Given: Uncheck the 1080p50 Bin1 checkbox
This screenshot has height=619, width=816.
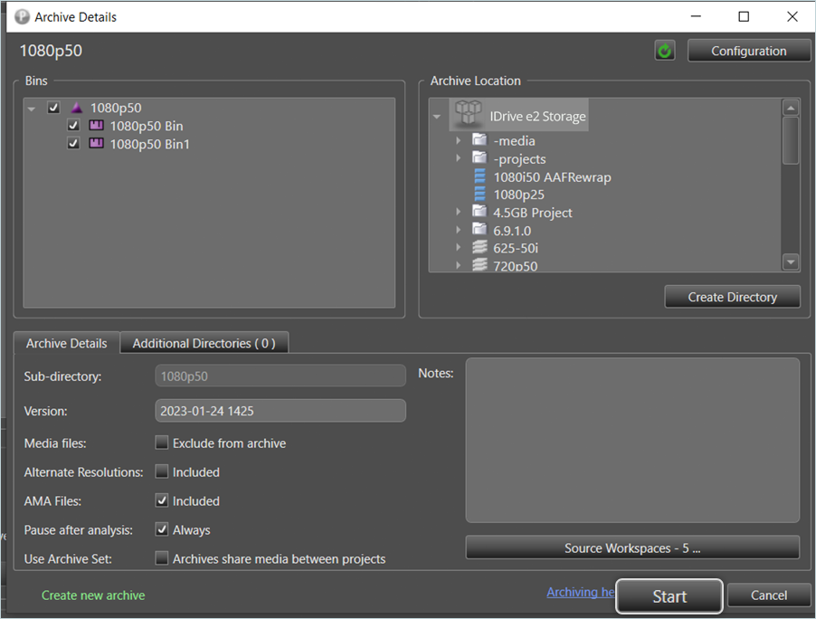Looking at the screenshot, I should coord(73,143).
